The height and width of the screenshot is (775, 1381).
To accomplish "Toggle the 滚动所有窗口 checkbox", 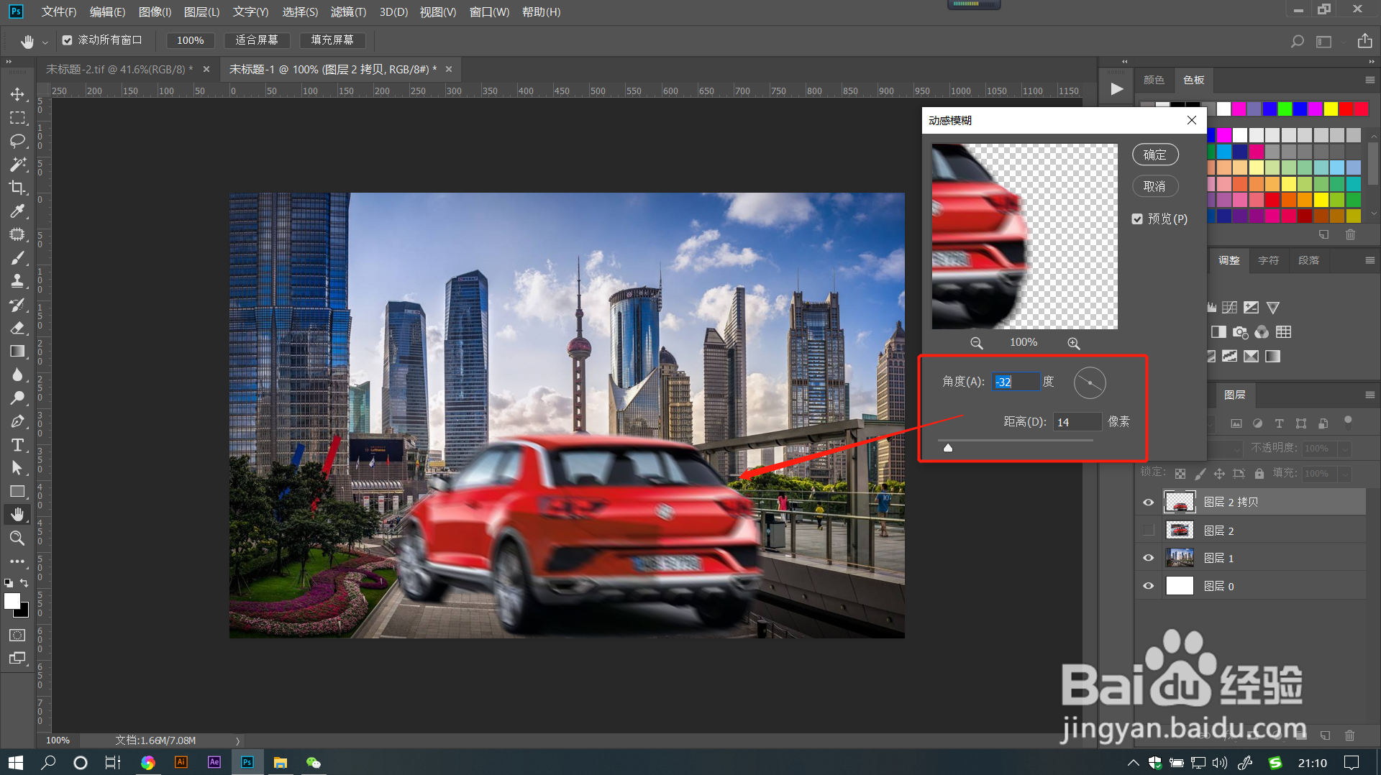I will coord(67,40).
